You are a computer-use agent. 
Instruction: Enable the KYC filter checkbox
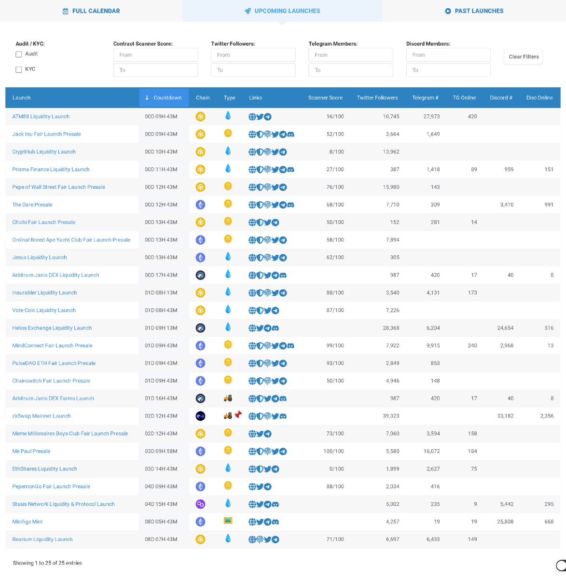tap(18, 69)
